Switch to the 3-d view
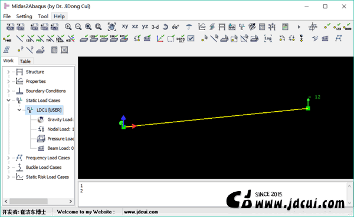The height and width of the screenshot is (217, 354). (x=155, y=27)
